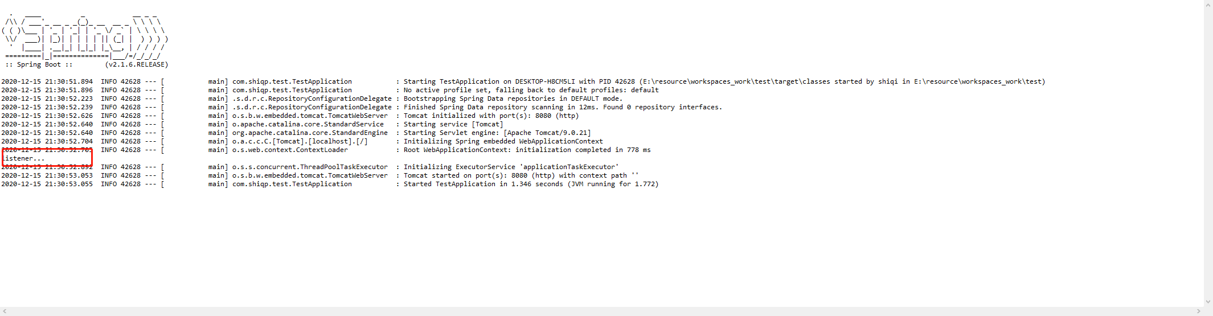Click 'Initializing Spring embedded WebApplicationContext' message
The image size is (1213, 316).
[x=503, y=141]
